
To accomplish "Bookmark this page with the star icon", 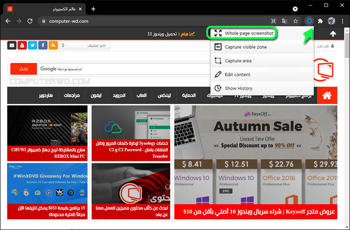I will coord(296,21).
